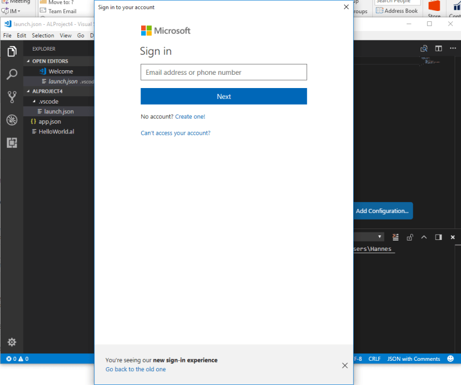Open the Address Book in Outlook
The width and height of the screenshot is (461, 385).
[x=397, y=11]
